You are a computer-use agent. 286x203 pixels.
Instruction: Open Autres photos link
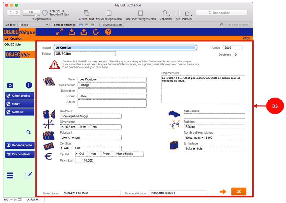20,96
